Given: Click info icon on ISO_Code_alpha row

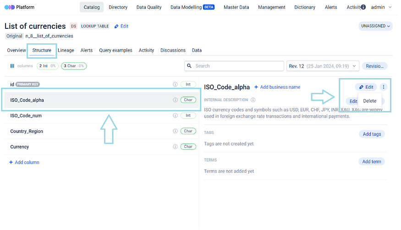Looking at the screenshot, I should coord(175,100).
